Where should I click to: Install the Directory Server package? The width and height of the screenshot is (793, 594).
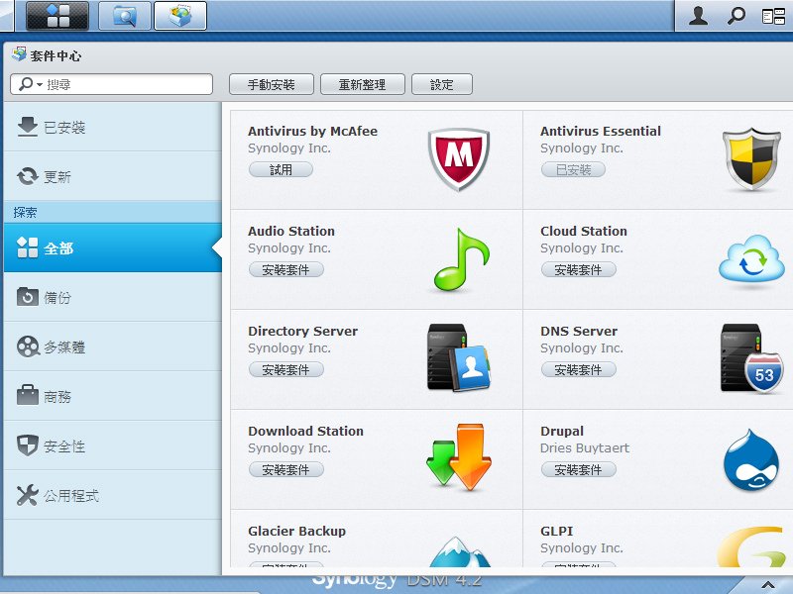point(285,369)
